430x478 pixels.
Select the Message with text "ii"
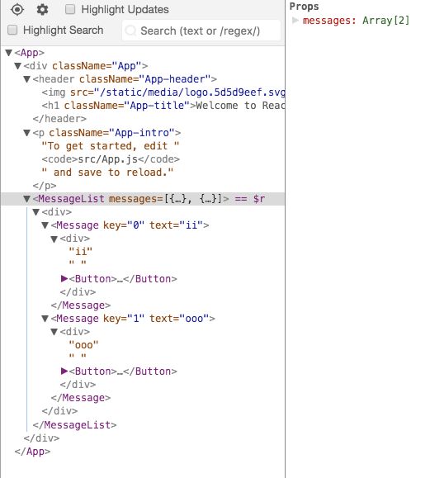[130, 225]
